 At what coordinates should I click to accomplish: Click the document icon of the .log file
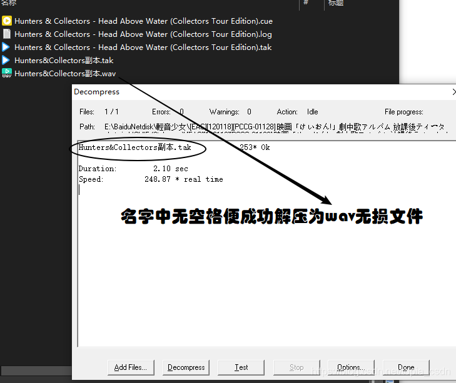point(7,34)
